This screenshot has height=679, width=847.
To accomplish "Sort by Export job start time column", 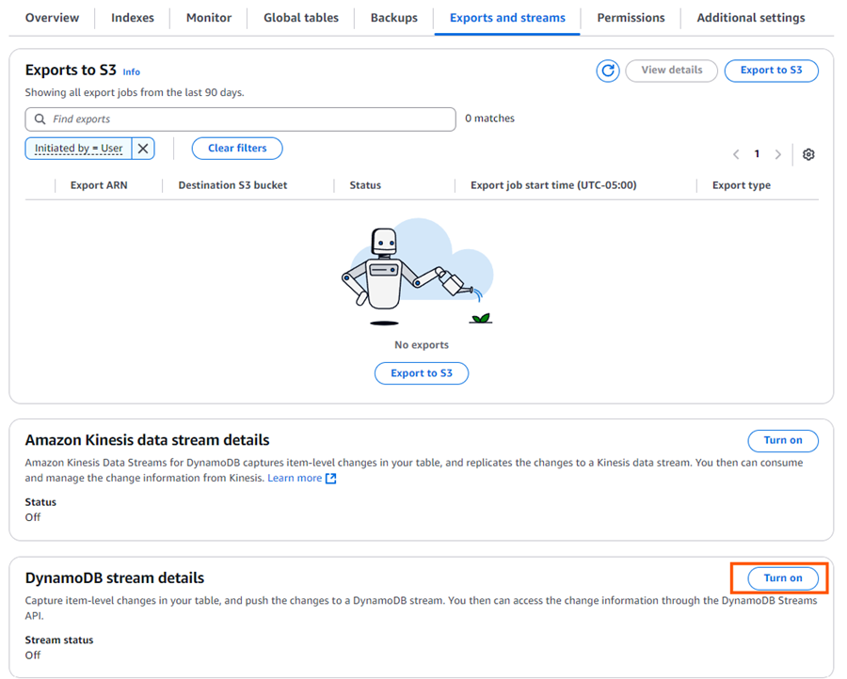I will coord(553,185).
